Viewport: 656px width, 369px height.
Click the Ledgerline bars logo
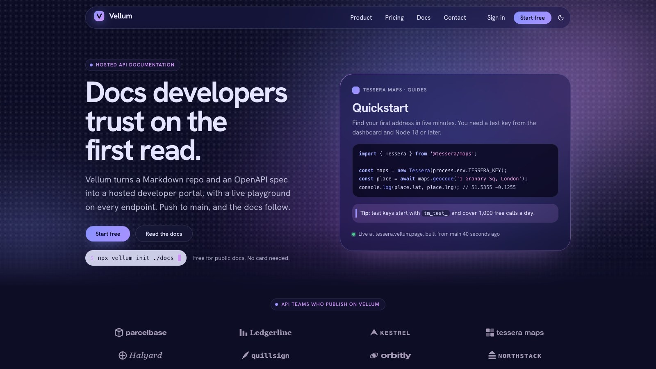tap(243, 333)
